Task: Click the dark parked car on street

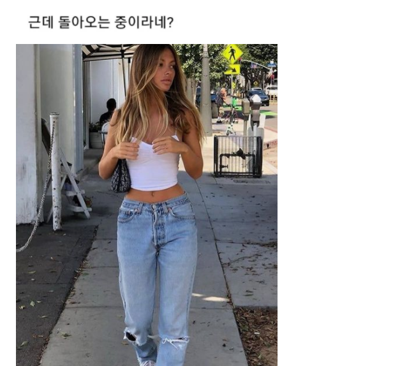Action: click(x=258, y=98)
